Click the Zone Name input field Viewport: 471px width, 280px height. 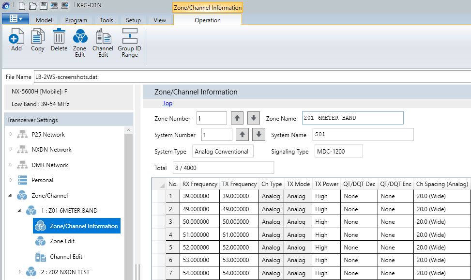point(352,118)
